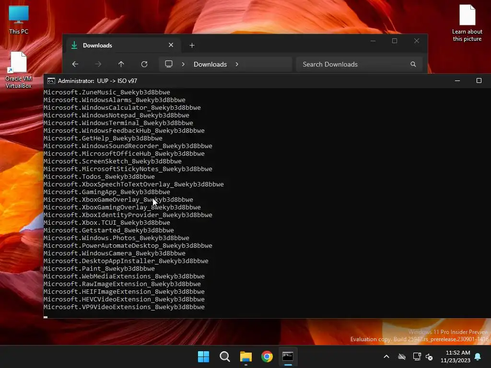
Task: Click the command prompt taskbar icon
Action: point(288,356)
